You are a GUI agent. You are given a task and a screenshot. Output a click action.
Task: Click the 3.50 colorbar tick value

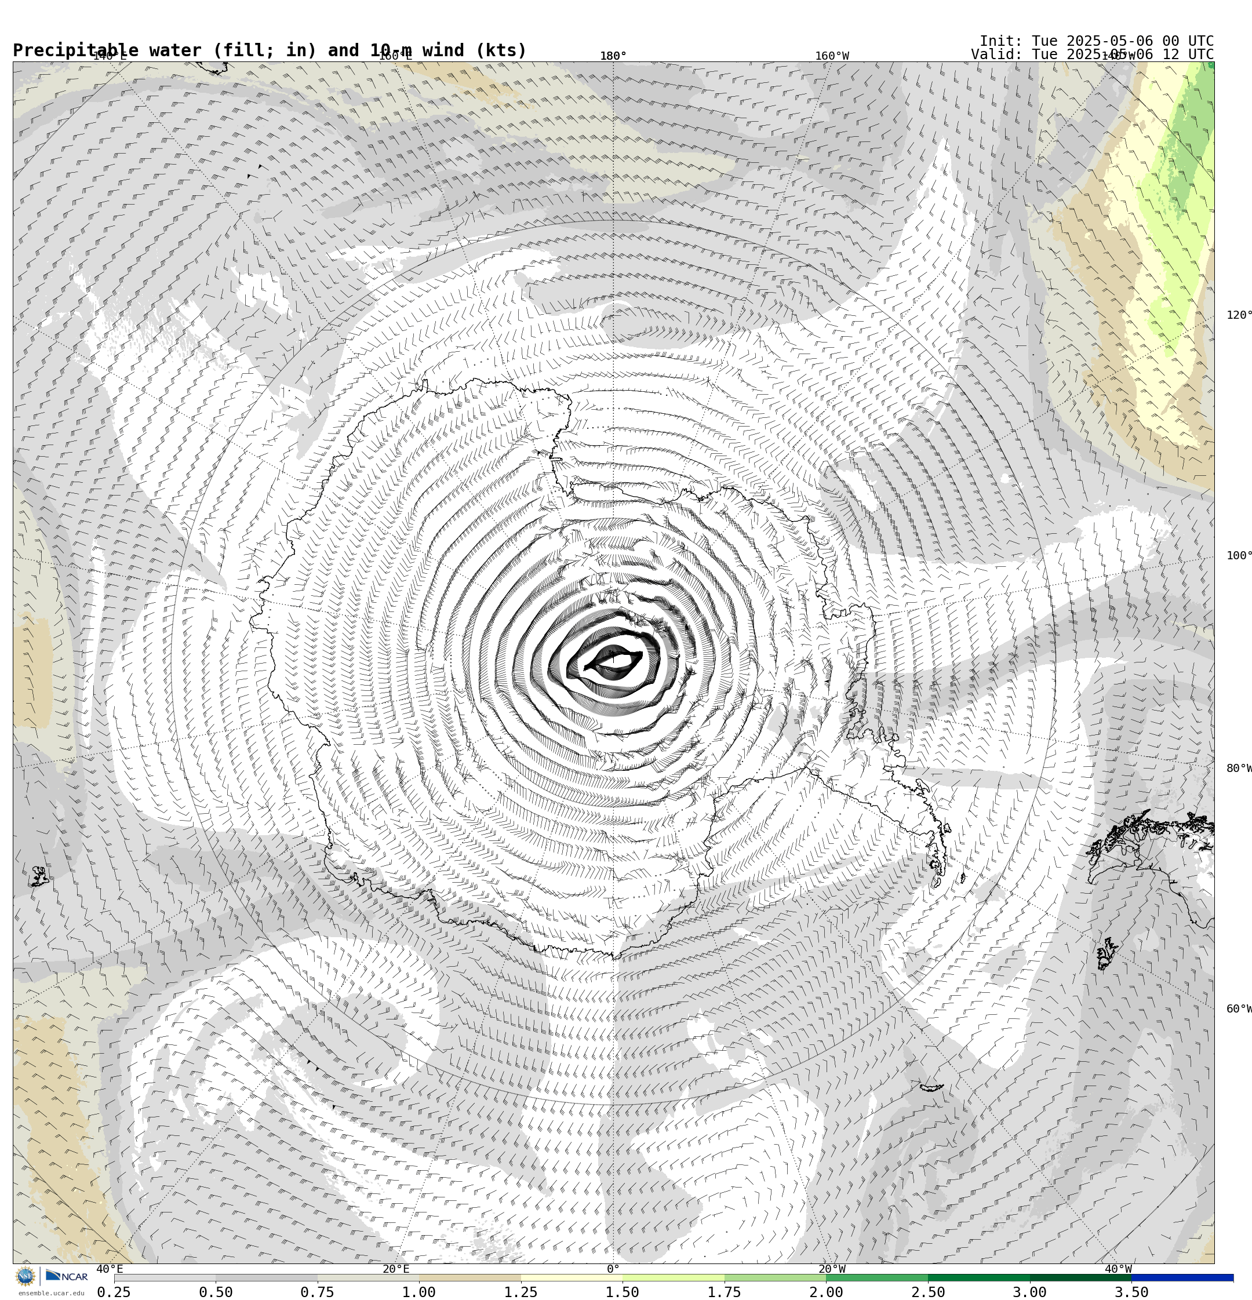(x=1131, y=1292)
